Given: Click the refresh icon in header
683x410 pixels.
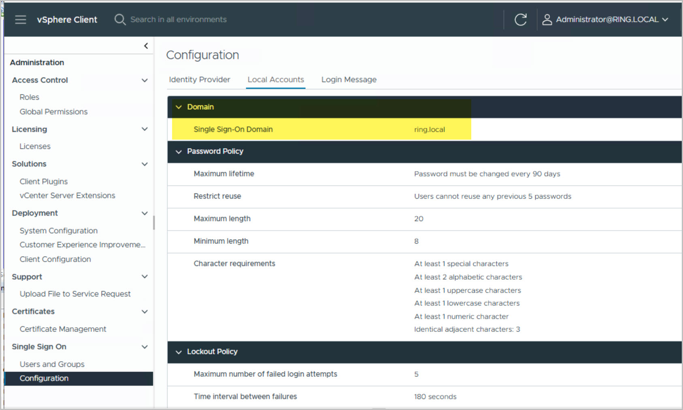Looking at the screenshot, I should point(520,19).
